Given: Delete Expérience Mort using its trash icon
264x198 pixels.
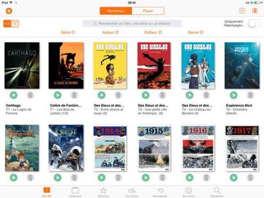Looking at the screenshot, I should [x=250, y=95].
